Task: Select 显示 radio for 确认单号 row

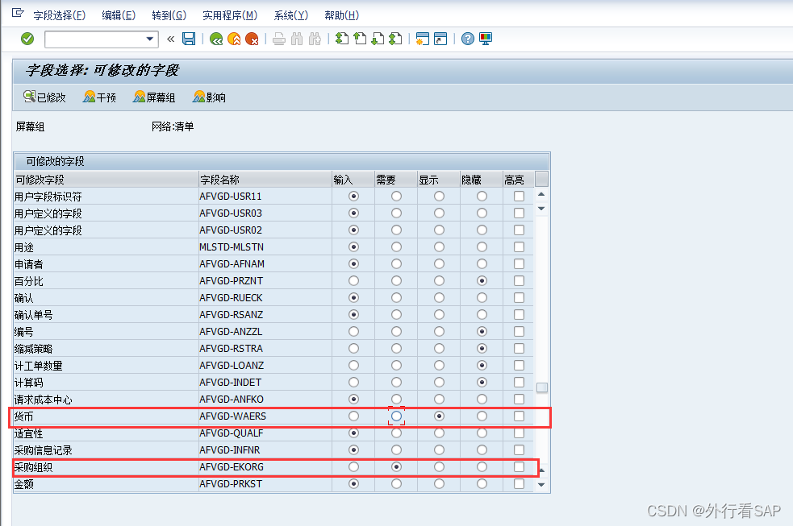Action: point(439,314)
